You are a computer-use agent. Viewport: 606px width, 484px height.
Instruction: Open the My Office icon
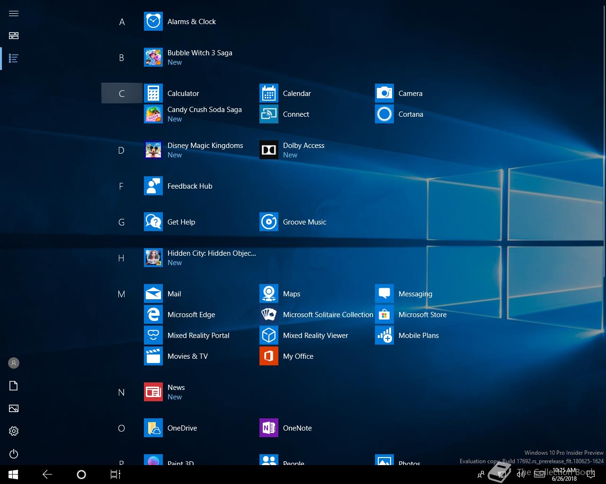269,356
